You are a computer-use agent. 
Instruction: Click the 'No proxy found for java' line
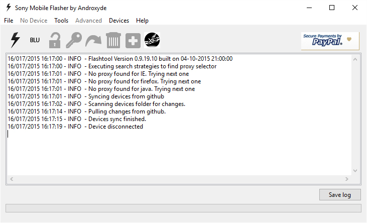(101, 89)
